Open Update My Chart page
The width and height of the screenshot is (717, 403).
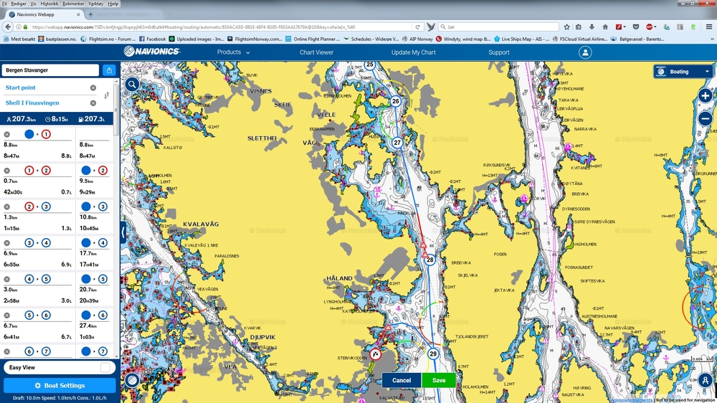click(414, 52)
